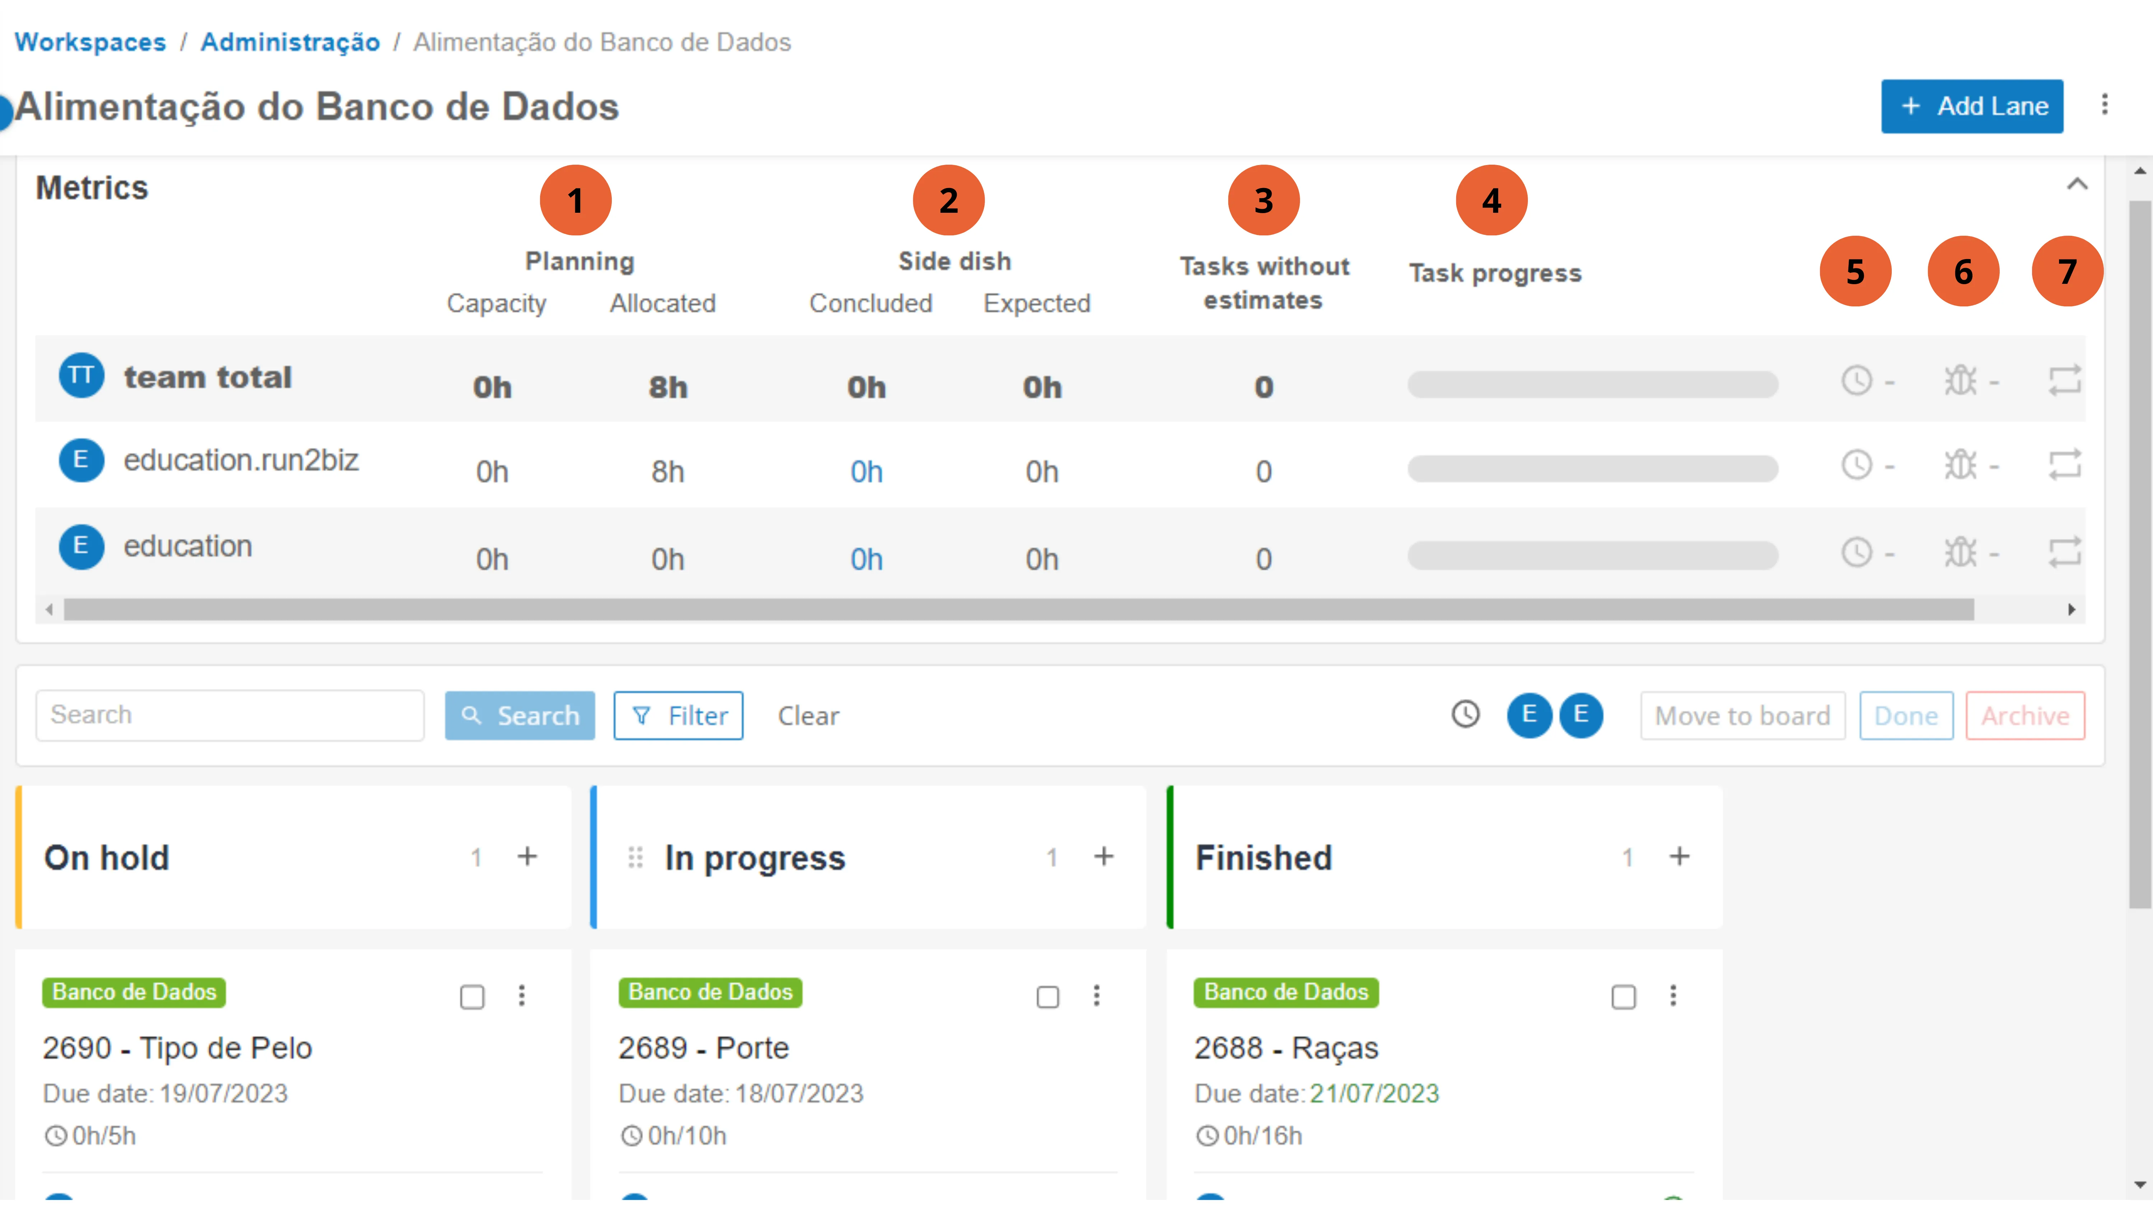Screen dimensions: 2153x1211
Task: Click the Archive button
Action: point(2025,715)
